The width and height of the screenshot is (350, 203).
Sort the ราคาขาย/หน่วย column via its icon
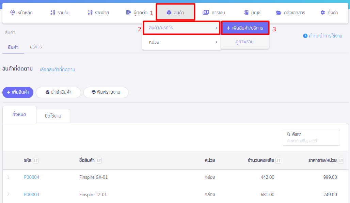tap(341, 160)
